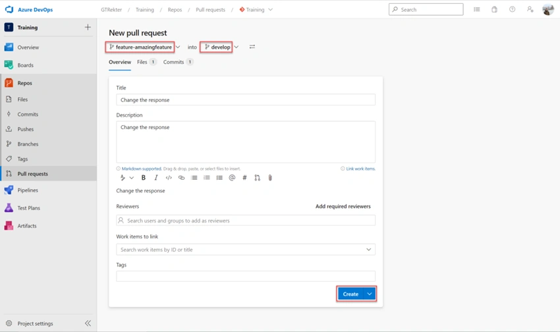Viewport: 560px width, 332px height.
Task: Expand the Training repository dropdown in breadcrumb
Action: (x=270, y=10)
